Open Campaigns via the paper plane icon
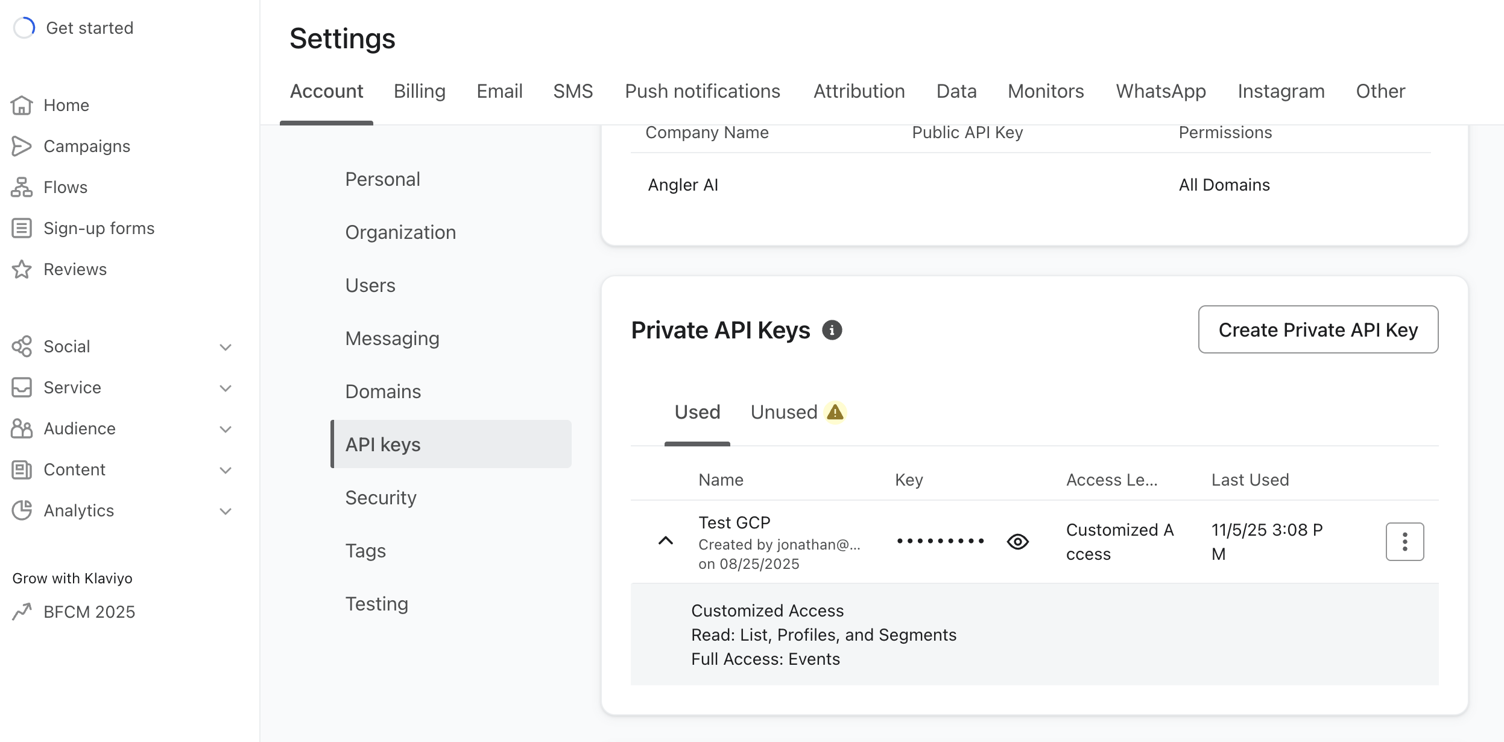The width and height of the screenshot is (1504, 742). [22, 146]
